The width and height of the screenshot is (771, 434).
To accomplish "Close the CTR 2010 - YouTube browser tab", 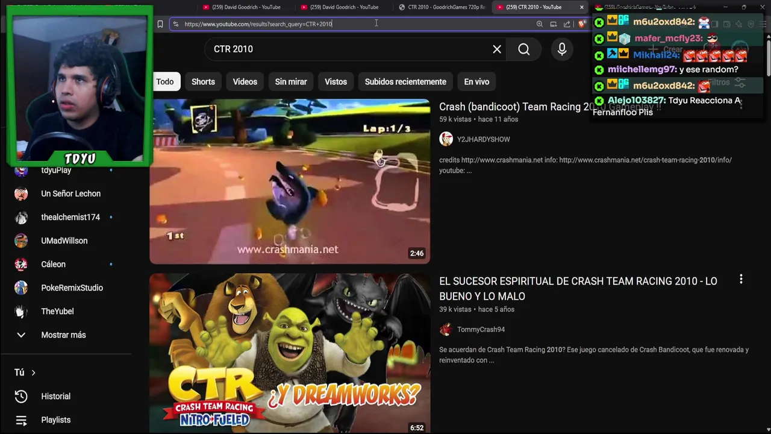I will pos(581,7).
